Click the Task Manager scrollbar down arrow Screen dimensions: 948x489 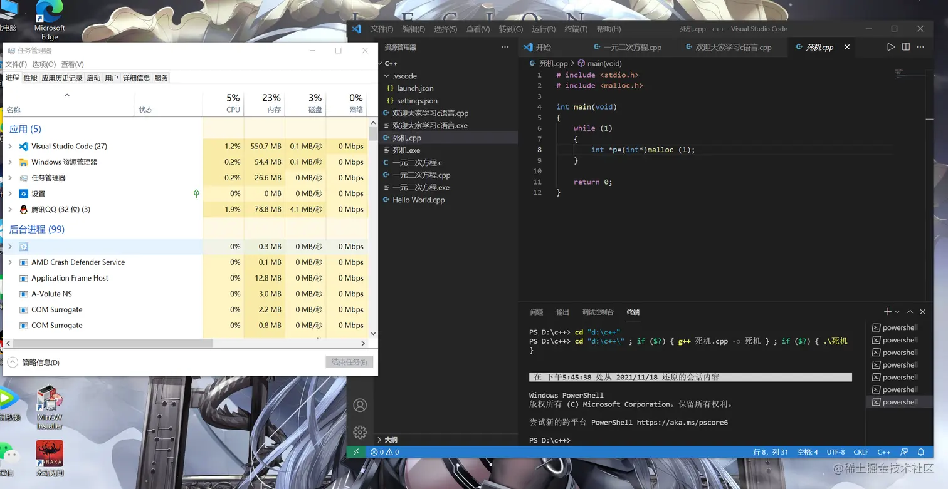tap(374, 334)
